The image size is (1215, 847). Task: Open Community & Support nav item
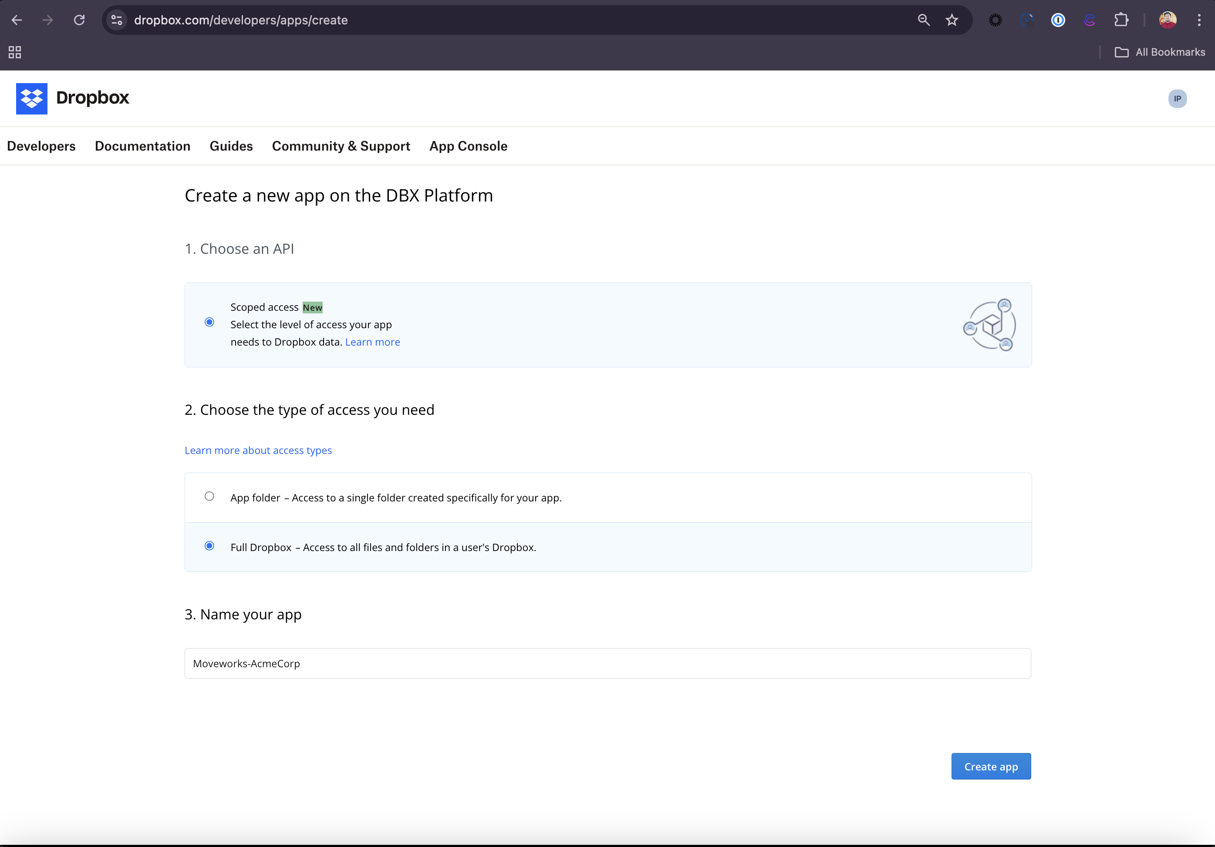[x=341, y=146]
